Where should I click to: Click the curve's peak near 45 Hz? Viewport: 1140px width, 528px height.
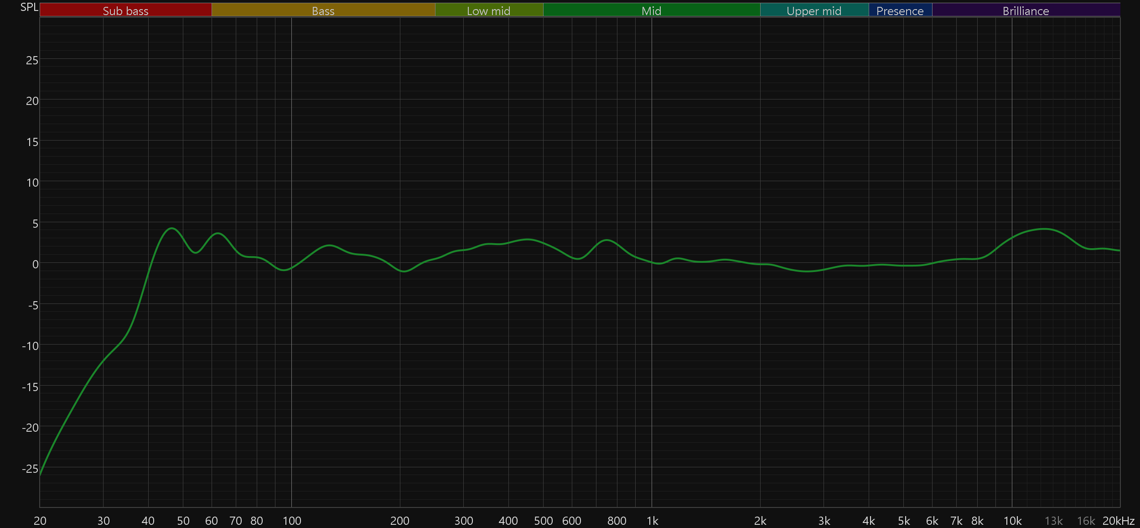pos(171,228)
